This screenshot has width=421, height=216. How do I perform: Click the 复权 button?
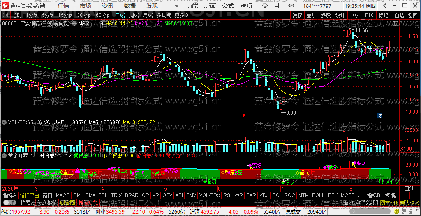(x=298, y=15)
